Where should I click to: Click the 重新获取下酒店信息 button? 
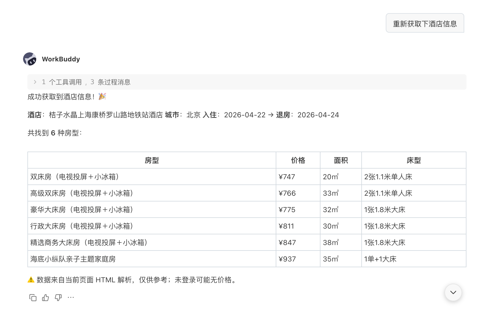click(x=425, y=23)
